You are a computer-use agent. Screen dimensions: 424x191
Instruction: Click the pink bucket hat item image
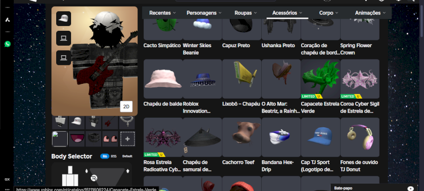click(x=163, y=79)
